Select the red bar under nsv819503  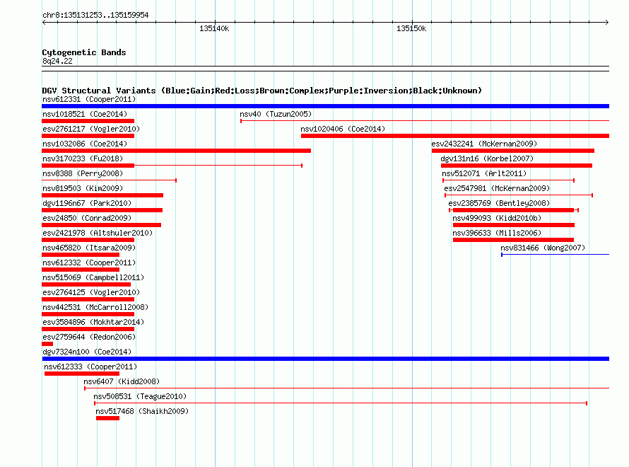click(x=102, y=195)
